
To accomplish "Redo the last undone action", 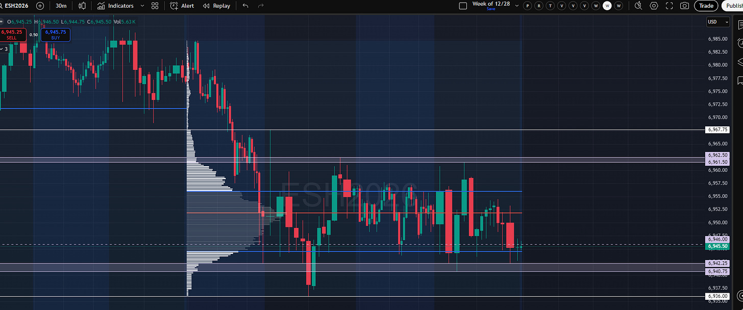I will pyautogui.click(x=261, y=6).
